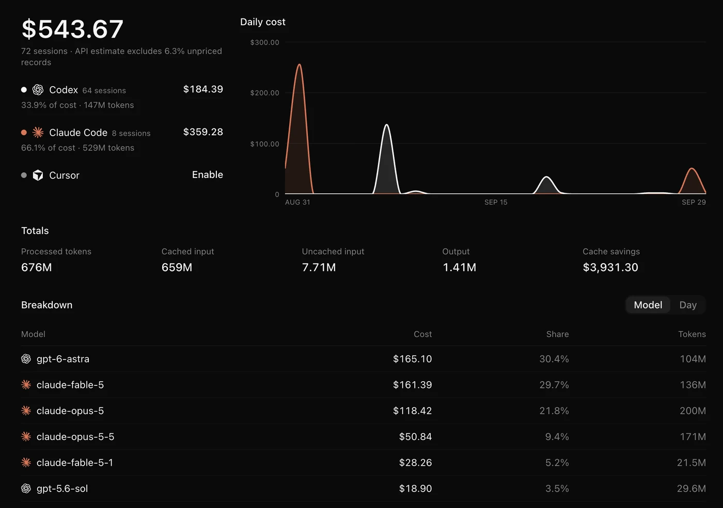723x508 pixels.
Task: Click the Cursor provider name
Action: click(x=64, y=175)
